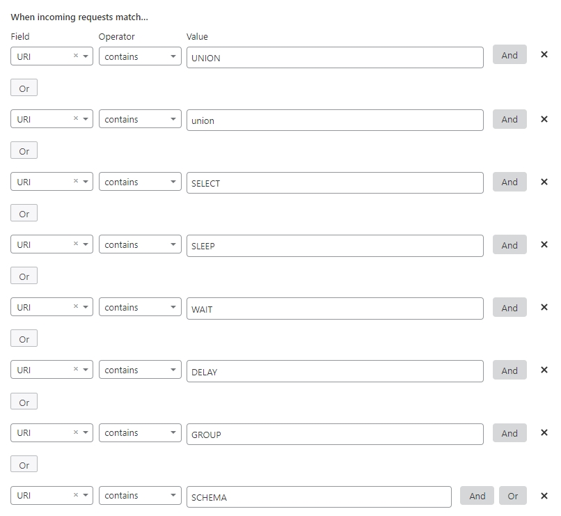Image resolution: width=561 pixels, height=516 pixels.
Task: Open the Field dropdown in DELAY row
Action: pyautogui.click(x=86, y=369)
